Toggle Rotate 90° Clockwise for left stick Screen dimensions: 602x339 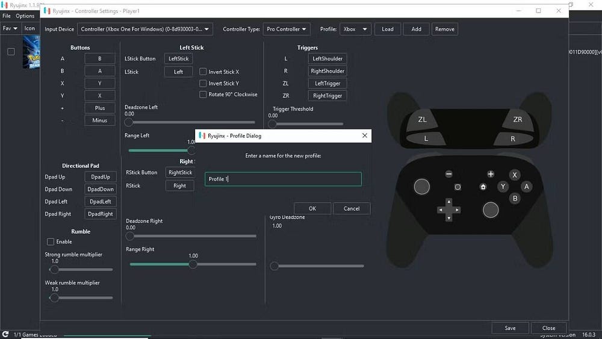(x=203, y=95)
